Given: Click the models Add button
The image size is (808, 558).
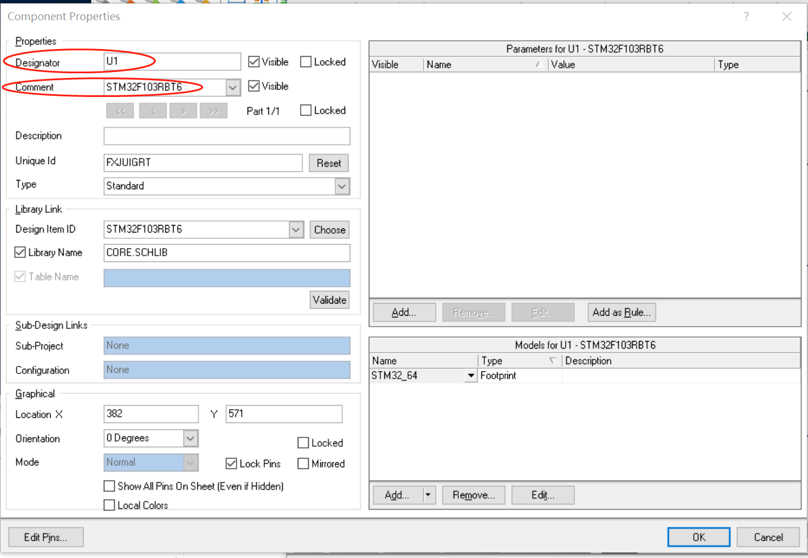Looking at the screenshot, I should coord(398,495).
